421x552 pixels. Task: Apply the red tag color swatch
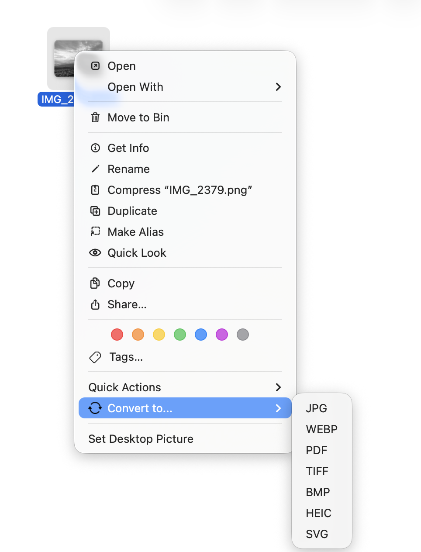[x=117, y=335]
